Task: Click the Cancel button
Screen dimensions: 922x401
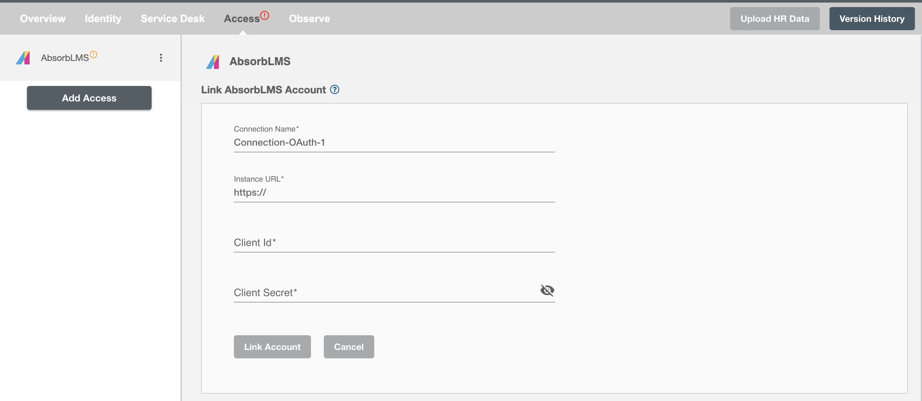Action: 349,346
